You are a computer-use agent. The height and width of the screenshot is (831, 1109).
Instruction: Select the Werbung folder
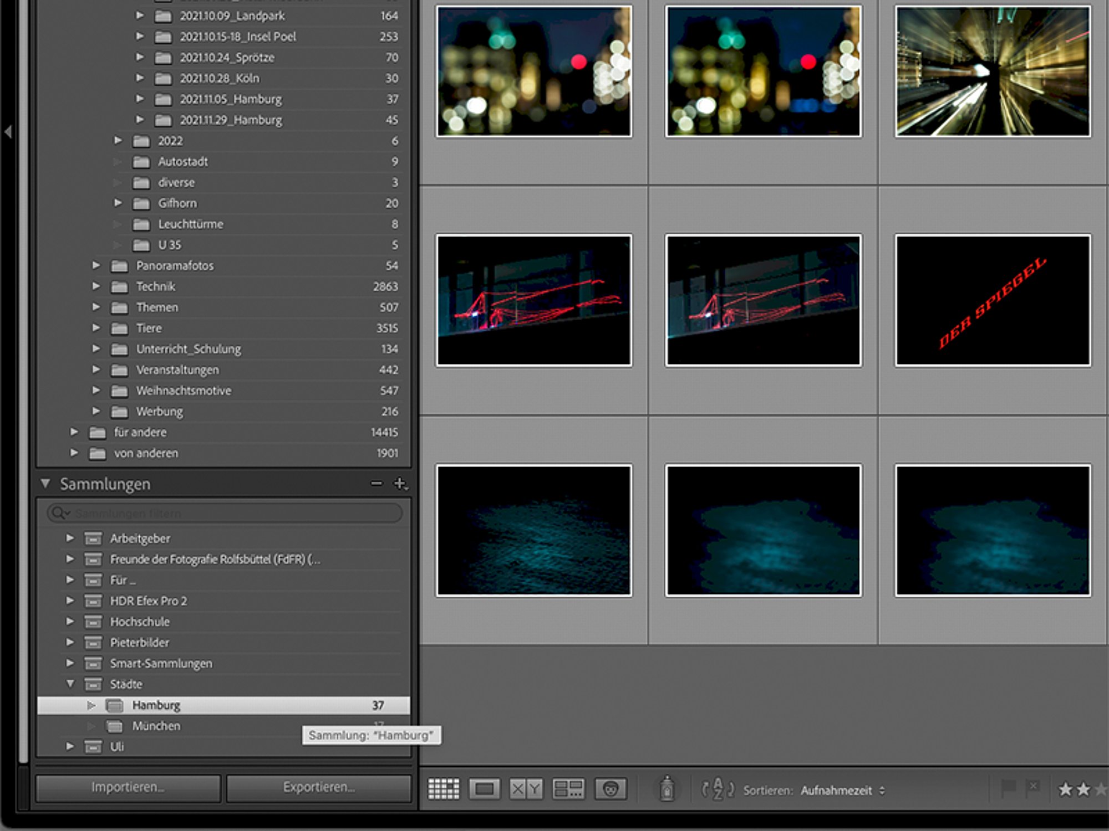coord(160,411)
